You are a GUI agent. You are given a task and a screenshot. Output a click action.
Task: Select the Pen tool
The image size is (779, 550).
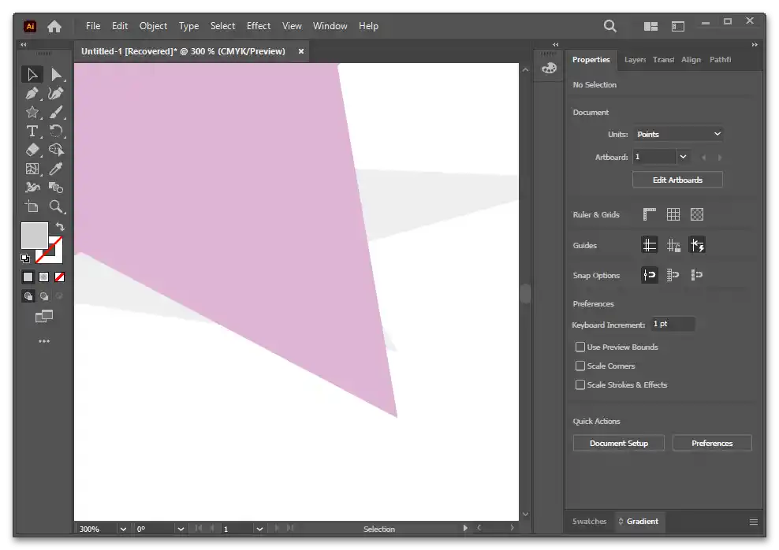click(x=32, y=94)
